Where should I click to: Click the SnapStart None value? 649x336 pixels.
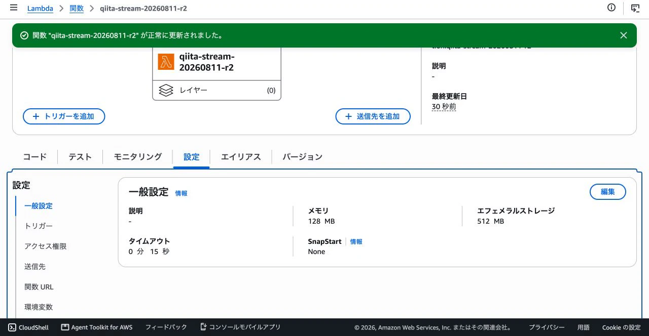tap(316, 251)
